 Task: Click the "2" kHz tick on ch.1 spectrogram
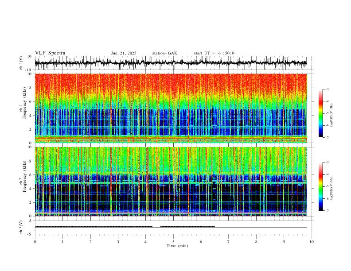pyautogui.click(x=31, y=129)
